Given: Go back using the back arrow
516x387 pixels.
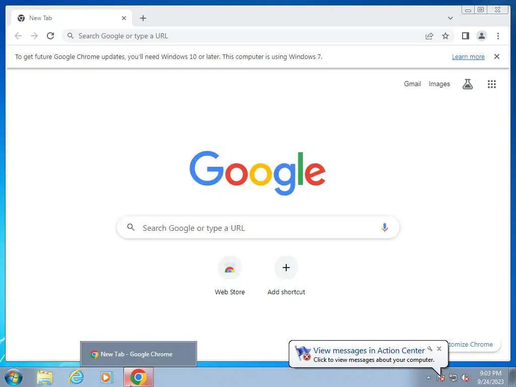Looking at the screenshot, I should click(x=18, y=36).
